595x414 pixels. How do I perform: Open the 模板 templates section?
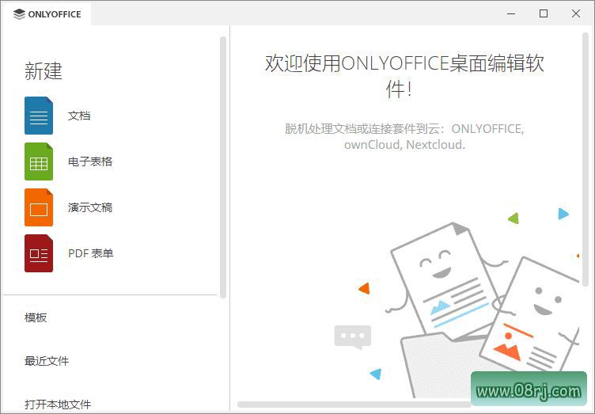click(36, 317)
